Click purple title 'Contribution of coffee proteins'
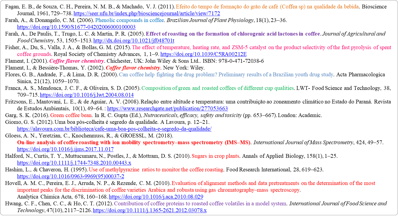The image size is (398, 217). tap(200, 203)
